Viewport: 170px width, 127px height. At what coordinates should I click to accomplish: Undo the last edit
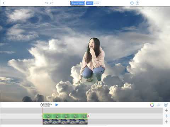46,3
